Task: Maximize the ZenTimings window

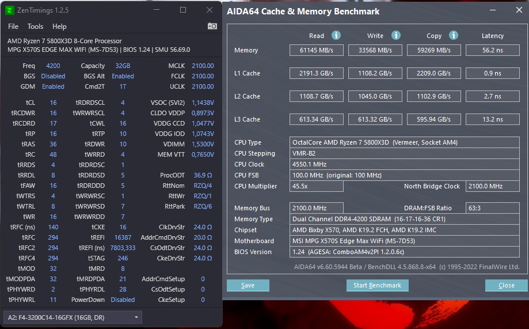Action: [183, 10]
